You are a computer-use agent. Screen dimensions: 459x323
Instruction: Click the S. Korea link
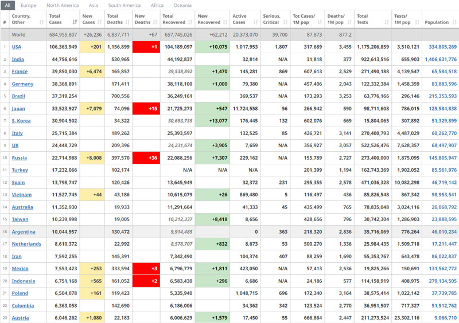point(21,121)
